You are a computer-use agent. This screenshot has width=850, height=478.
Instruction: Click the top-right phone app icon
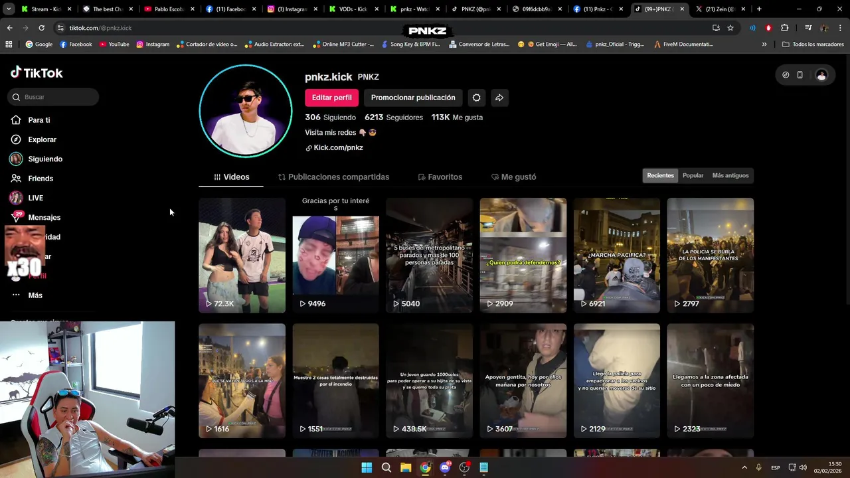(x=800, y=75)
